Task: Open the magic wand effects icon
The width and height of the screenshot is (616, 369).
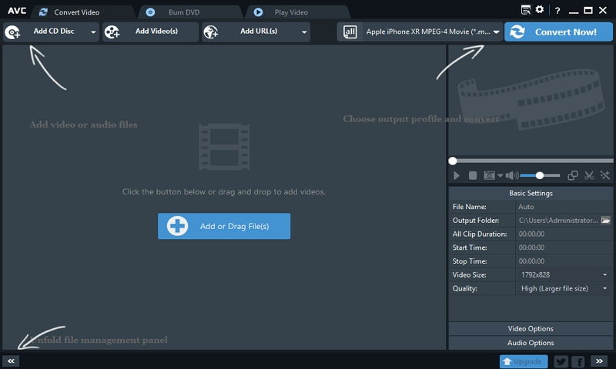Action: click(605, 175)
